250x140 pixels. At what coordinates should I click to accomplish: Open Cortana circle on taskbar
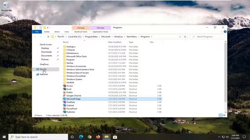[72, 137]
